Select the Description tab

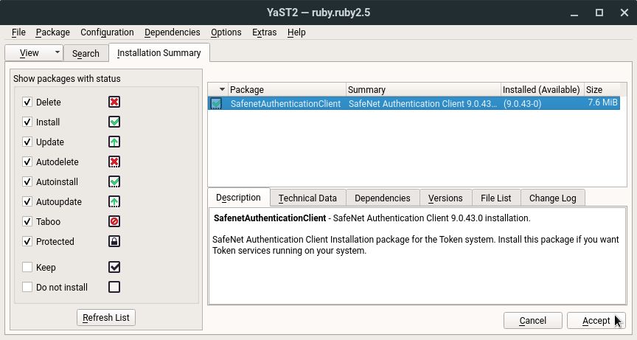coord(238,198)
